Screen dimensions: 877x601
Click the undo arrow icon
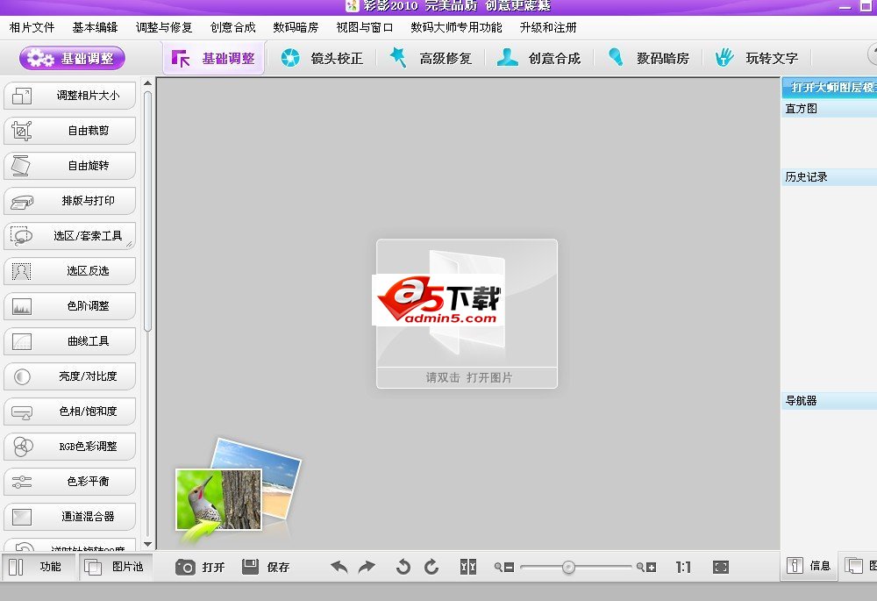tap(339, 568)
